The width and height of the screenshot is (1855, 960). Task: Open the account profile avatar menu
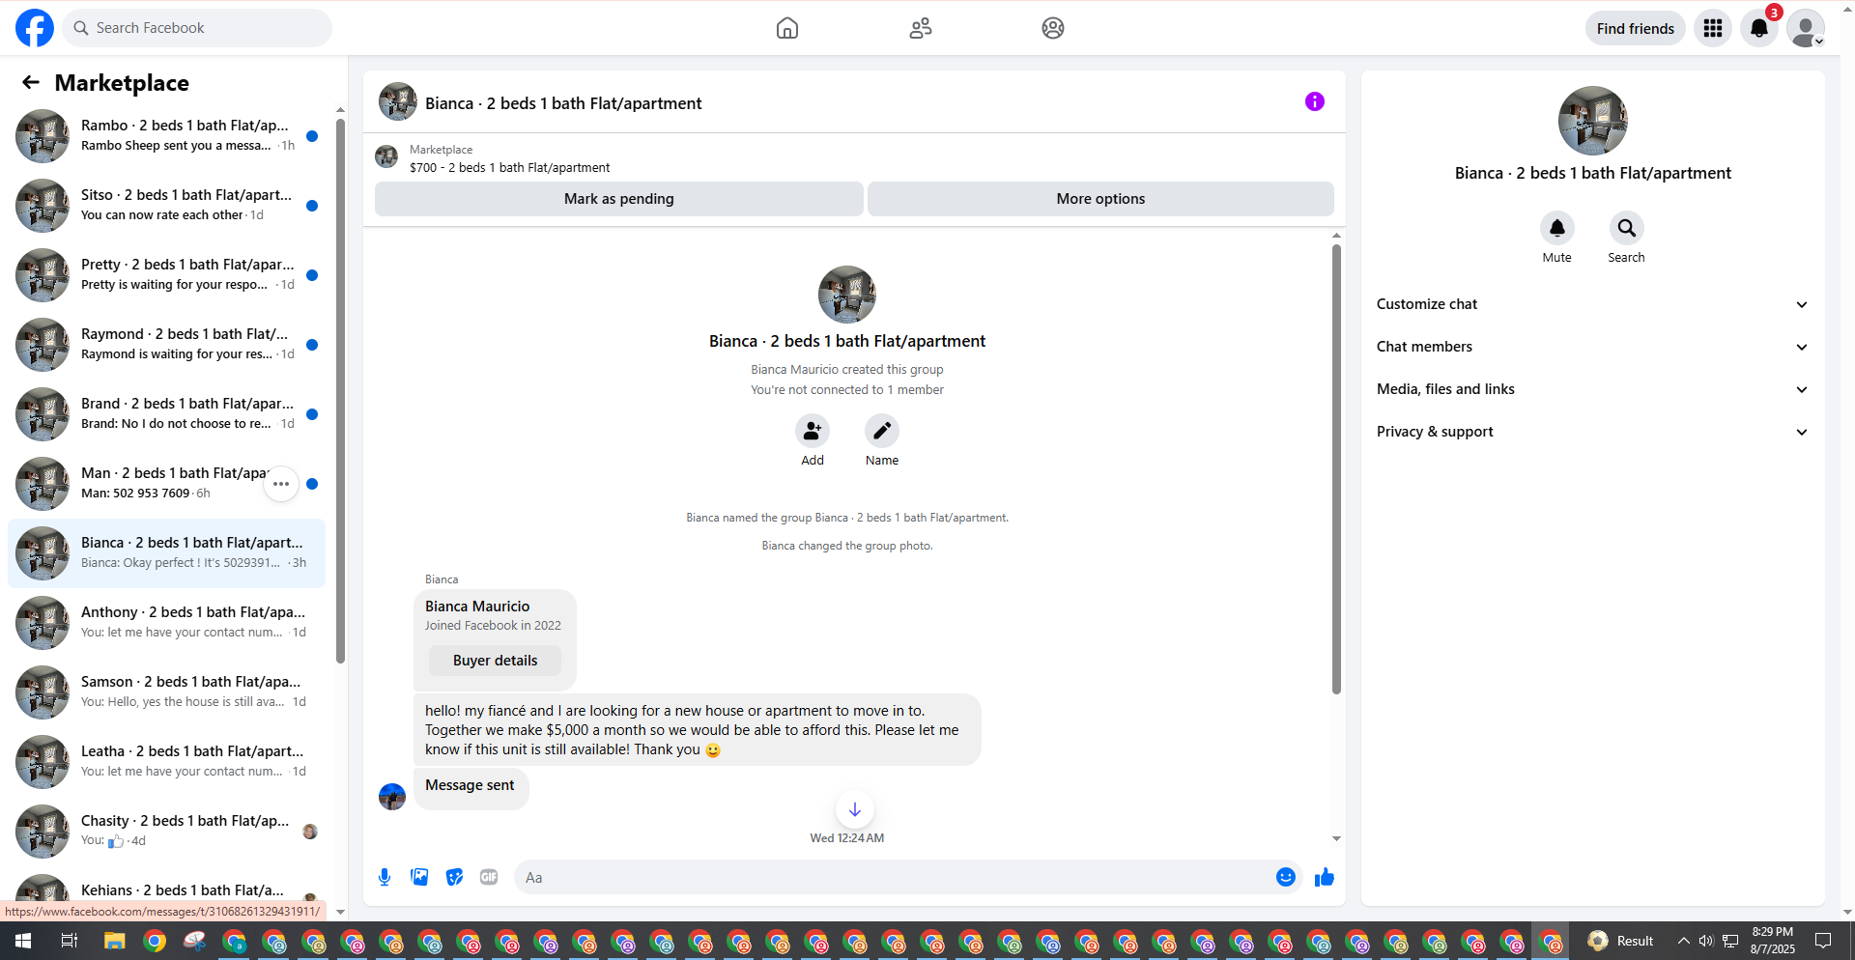1806,28
